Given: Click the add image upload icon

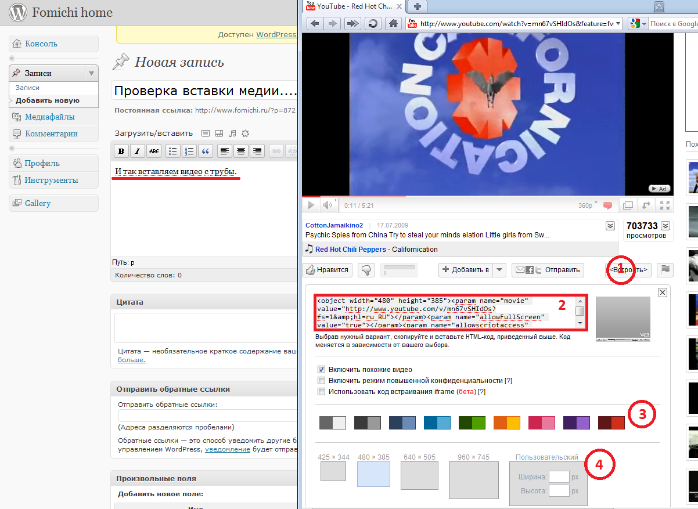Looking at the screenshot, I should (x=206, y=133).
